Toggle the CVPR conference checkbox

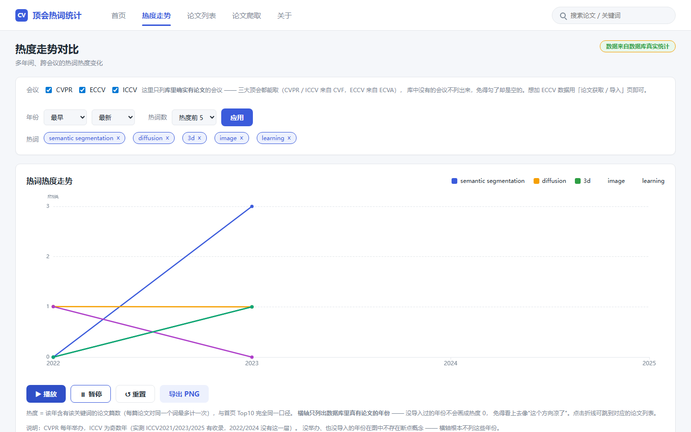tap(48, 90)
